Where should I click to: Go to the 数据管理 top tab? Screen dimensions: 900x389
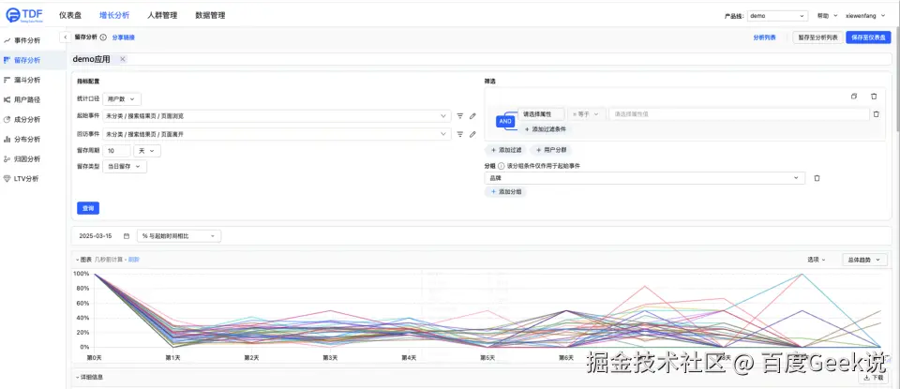point(210,16)
